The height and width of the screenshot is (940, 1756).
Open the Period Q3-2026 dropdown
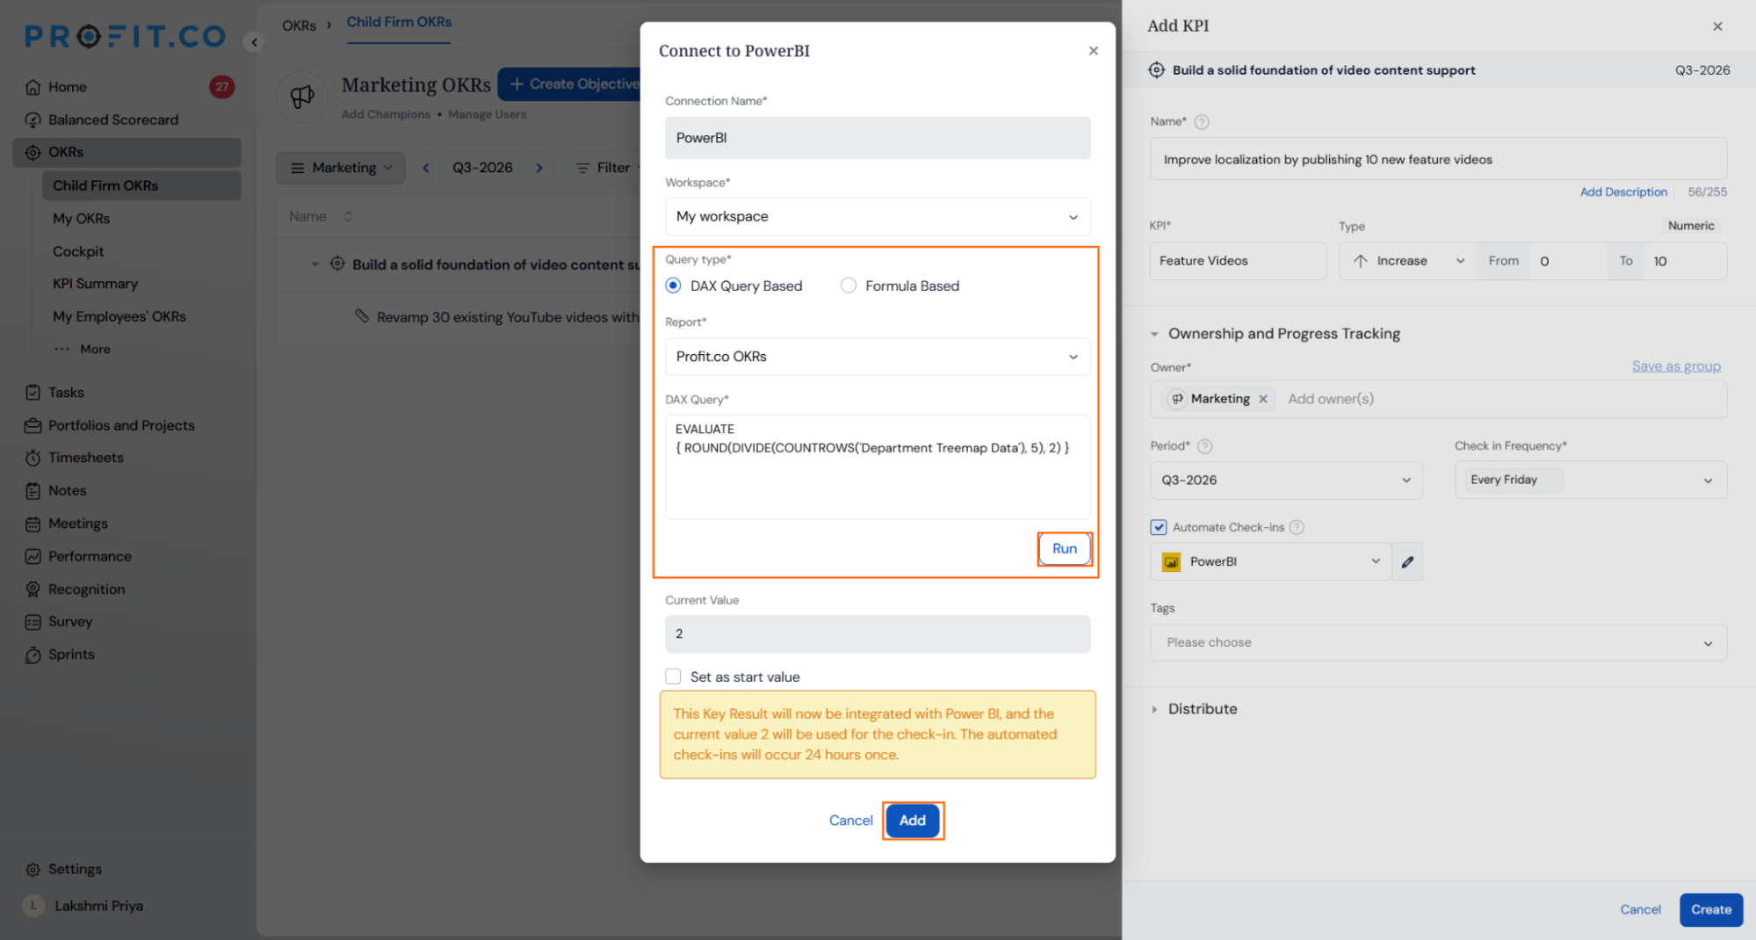[1286, 481]
